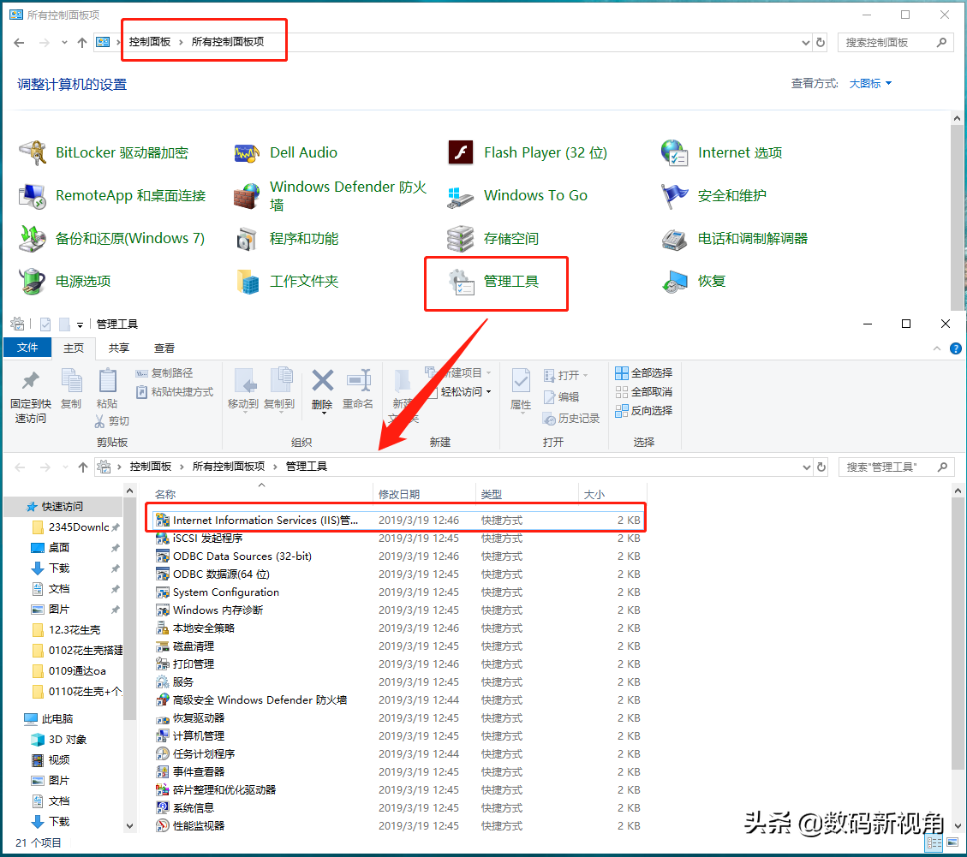Click the help question mark icon
Screen dimensions: 967x857
[955, 349]
